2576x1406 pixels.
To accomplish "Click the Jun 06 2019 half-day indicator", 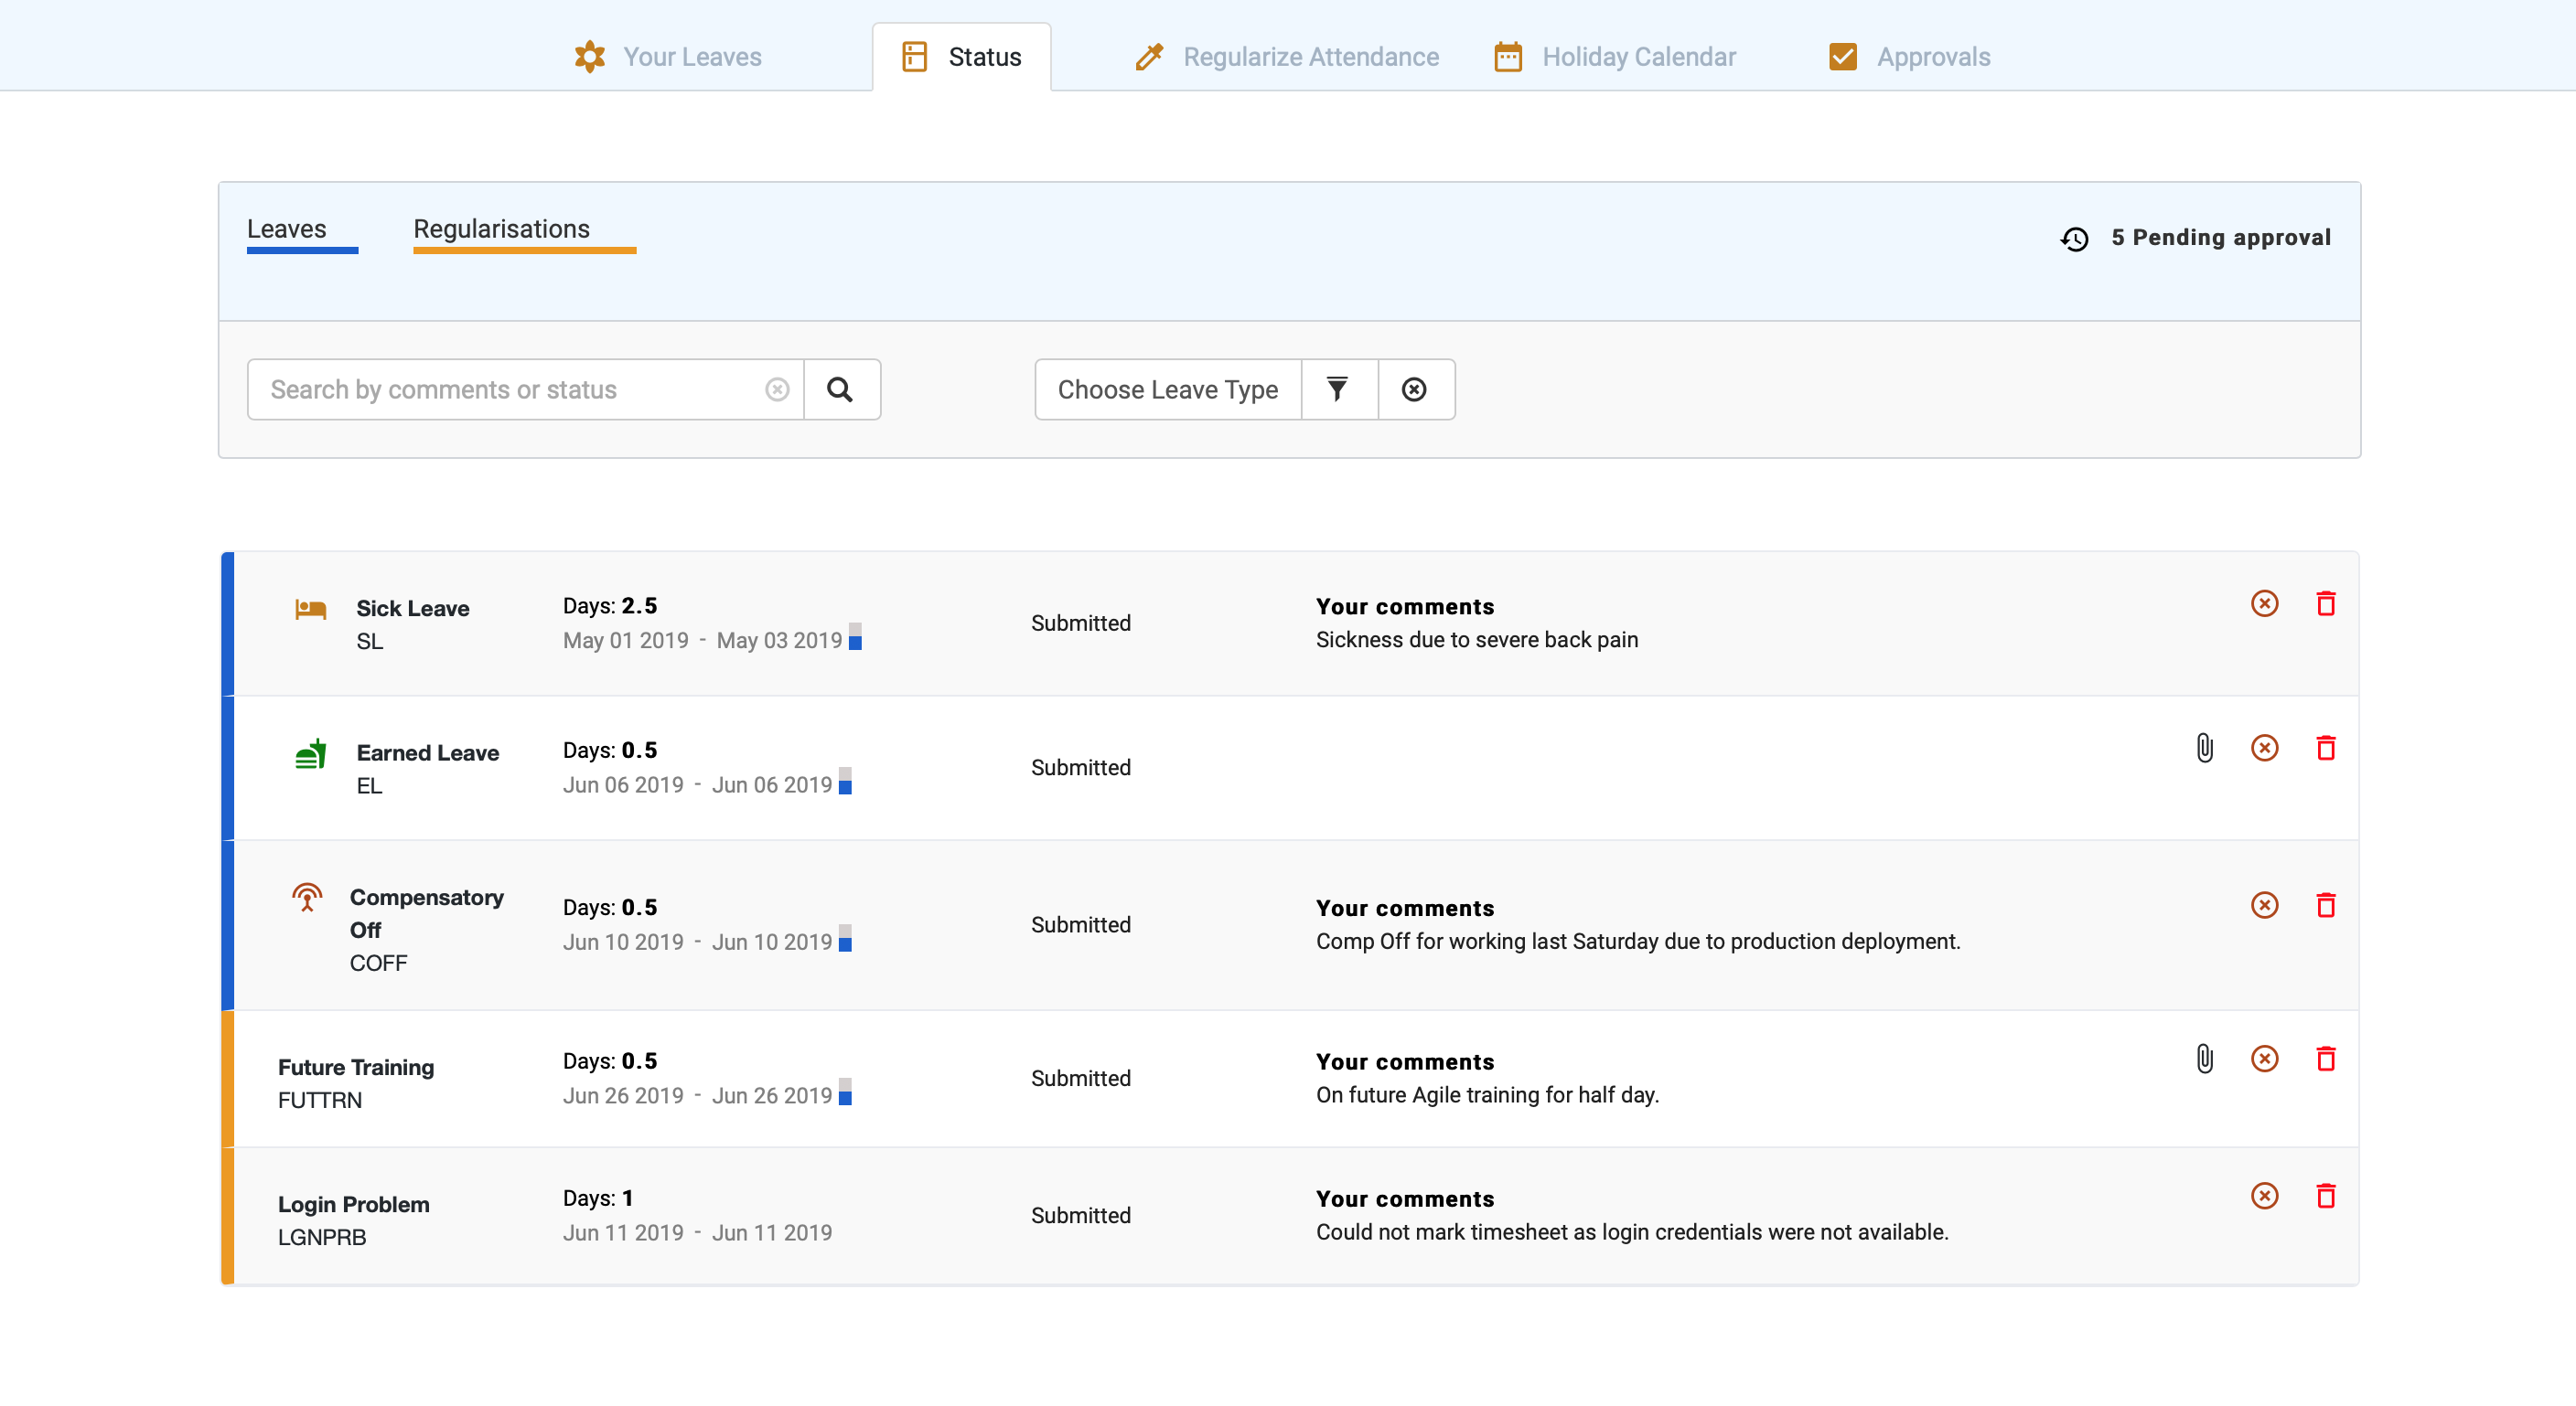I will tap(845, 782).
